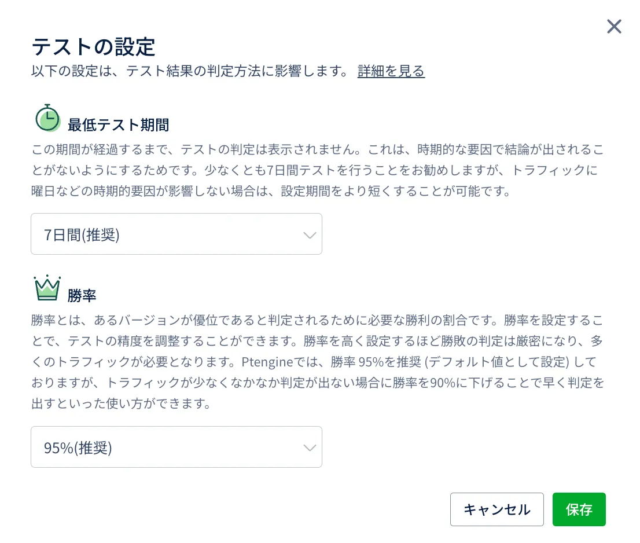Screen dimensions: 640x543
Task: Expand the chevron arrow on 7日間 selector
Action: (x=310, y=234)
